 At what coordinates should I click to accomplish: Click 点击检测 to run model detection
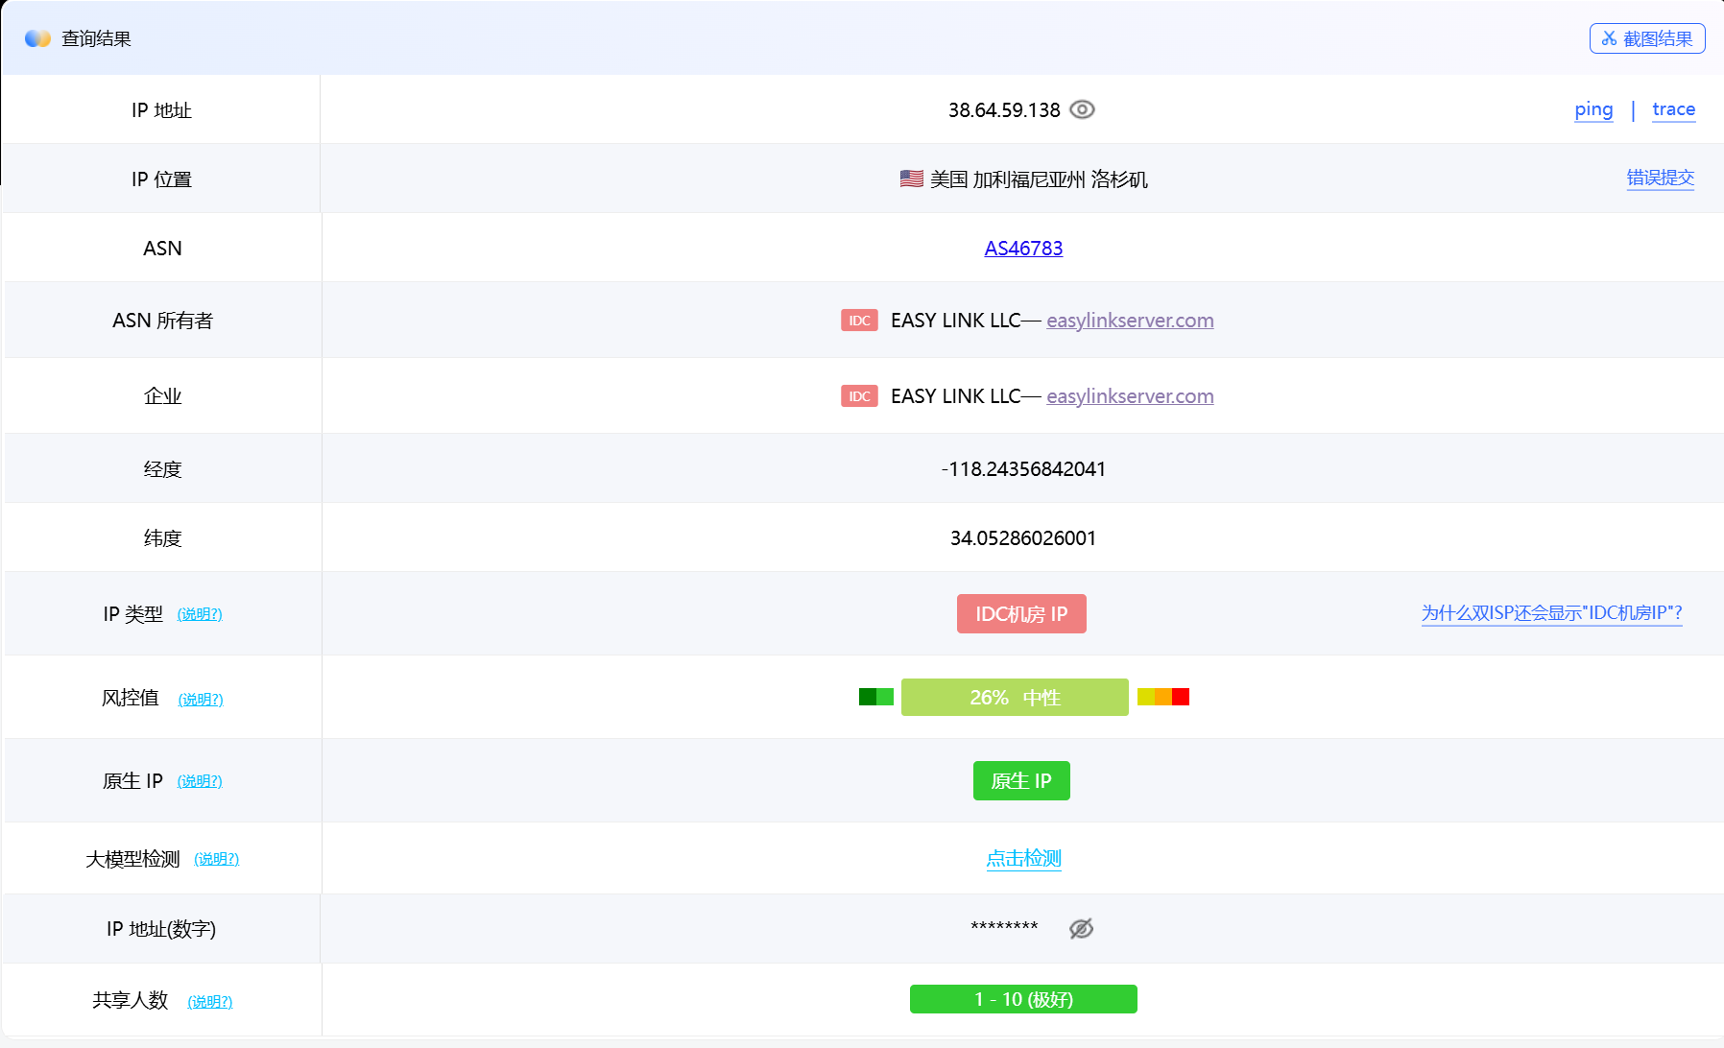point(1023,859)
